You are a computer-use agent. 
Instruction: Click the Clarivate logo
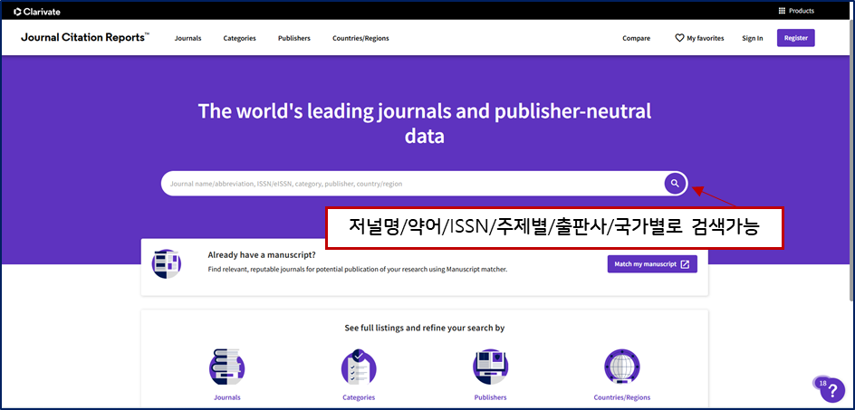click(37, 11)
